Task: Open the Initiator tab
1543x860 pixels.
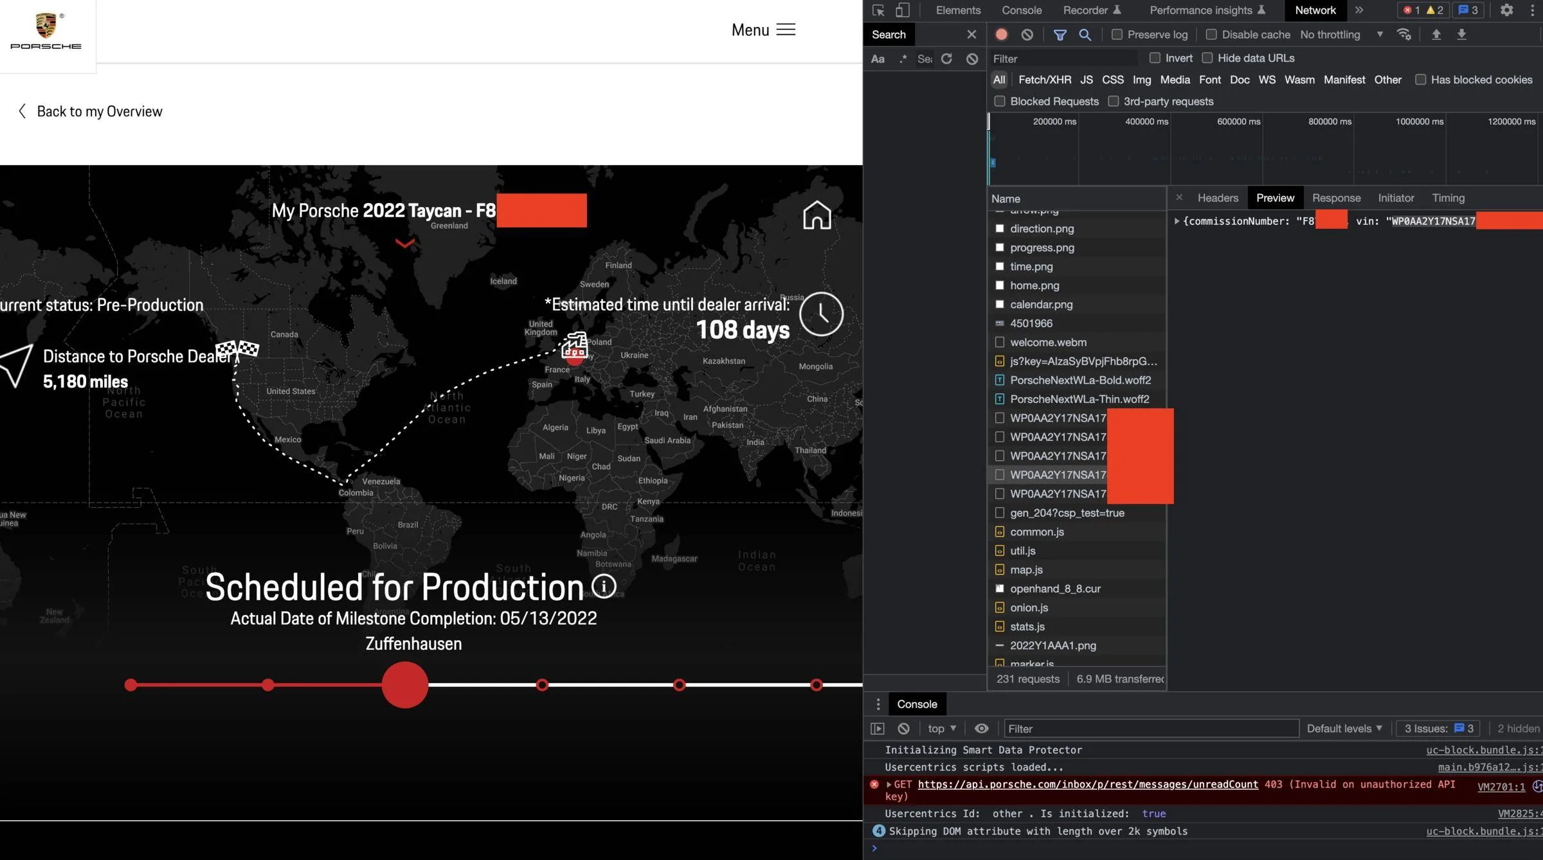Action: [1396, 198]
